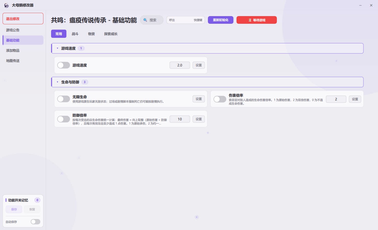
Task: Click 设置 button for 游戏速度
Action: [199, 65]
